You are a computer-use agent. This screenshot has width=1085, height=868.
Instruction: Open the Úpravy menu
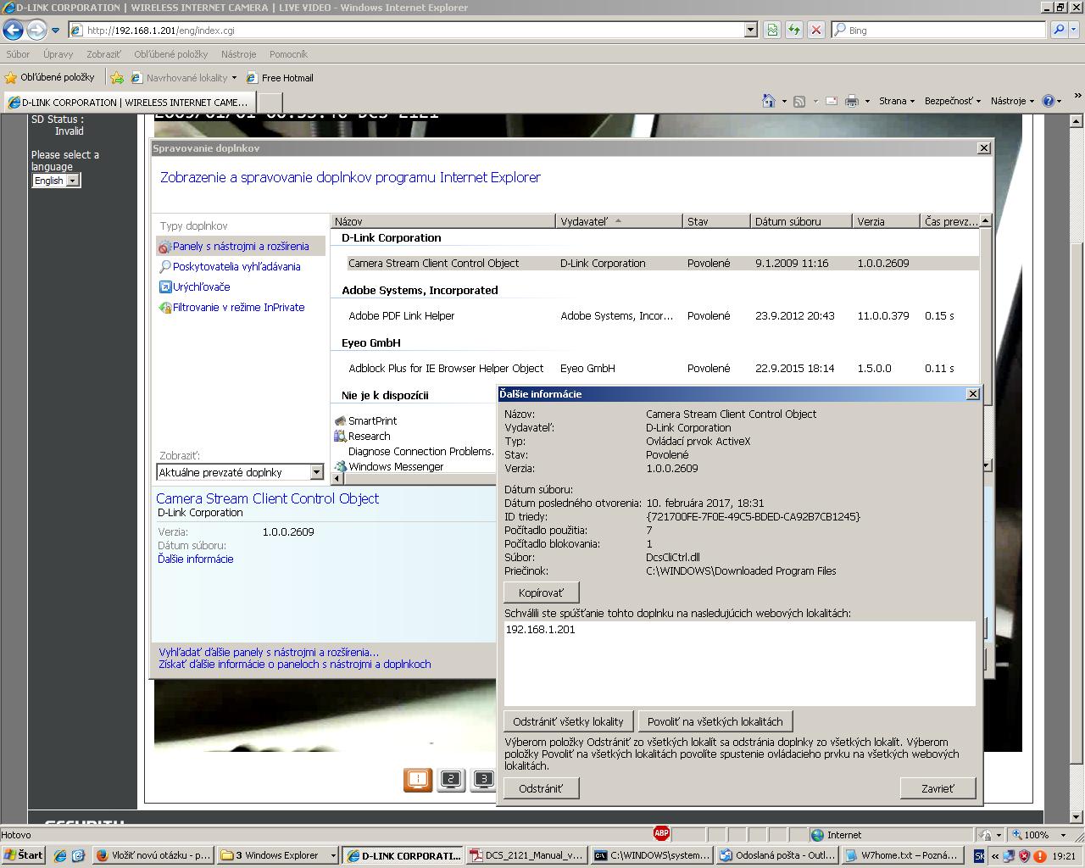(58, 54)
